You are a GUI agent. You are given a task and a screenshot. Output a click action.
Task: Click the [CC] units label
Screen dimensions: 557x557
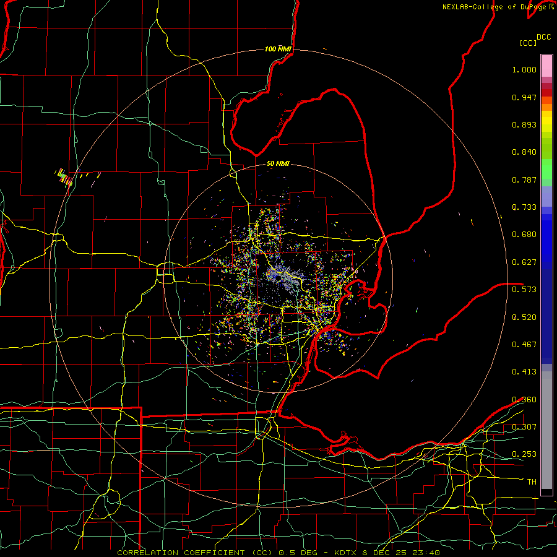pos(528,43)
